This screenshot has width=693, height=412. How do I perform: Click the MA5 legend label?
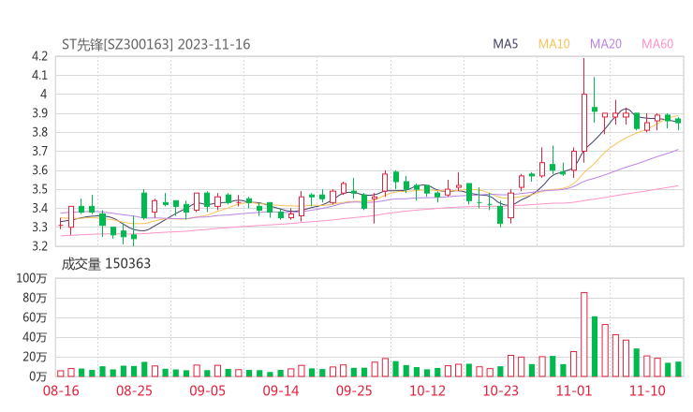(505, 44)
